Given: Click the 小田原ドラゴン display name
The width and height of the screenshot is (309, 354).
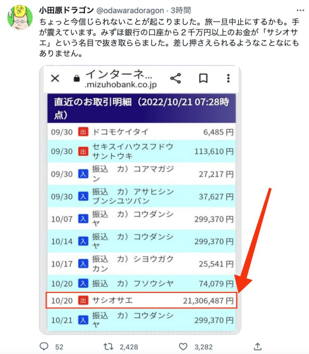Looking at the screenshot, I should 67,10.
